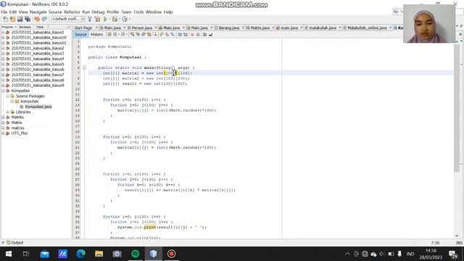This screenshot has width=464, height=261.
Task: Open the Debug Project dropdown arrow
Action: point(119,20)
